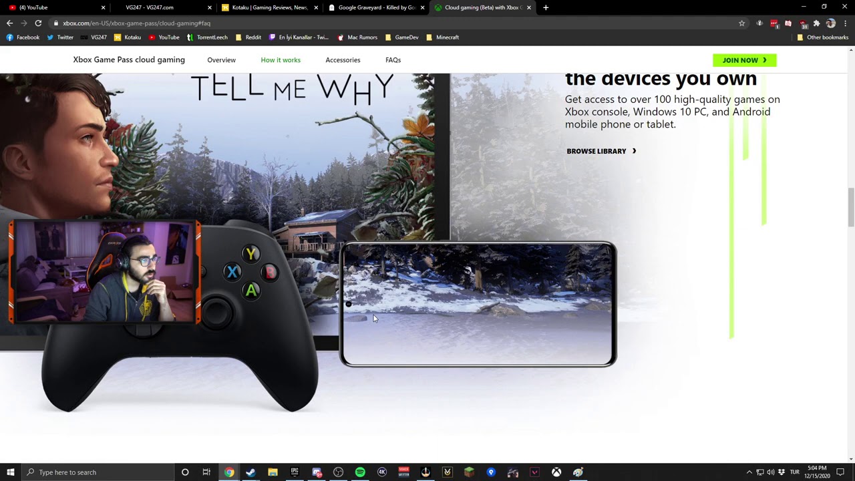Open the taskbar clock and calendar
This screenshot has width=855, height=481.
(818, 472)
